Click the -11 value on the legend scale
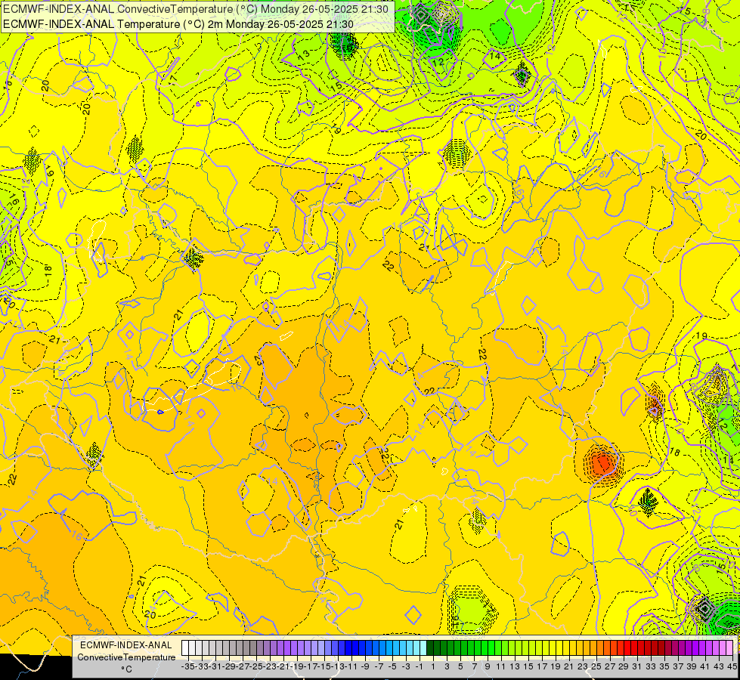This screenshot has height=680, width=740. (x=351, y=667)
